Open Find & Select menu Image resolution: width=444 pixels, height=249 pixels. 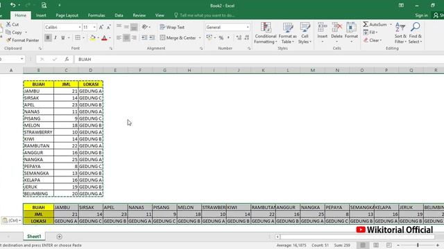point(415,33)
